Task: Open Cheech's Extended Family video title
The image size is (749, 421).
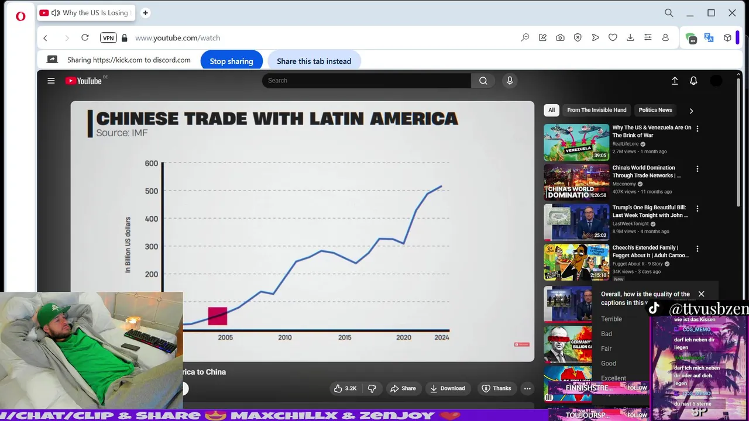Action: coord(651,251)
